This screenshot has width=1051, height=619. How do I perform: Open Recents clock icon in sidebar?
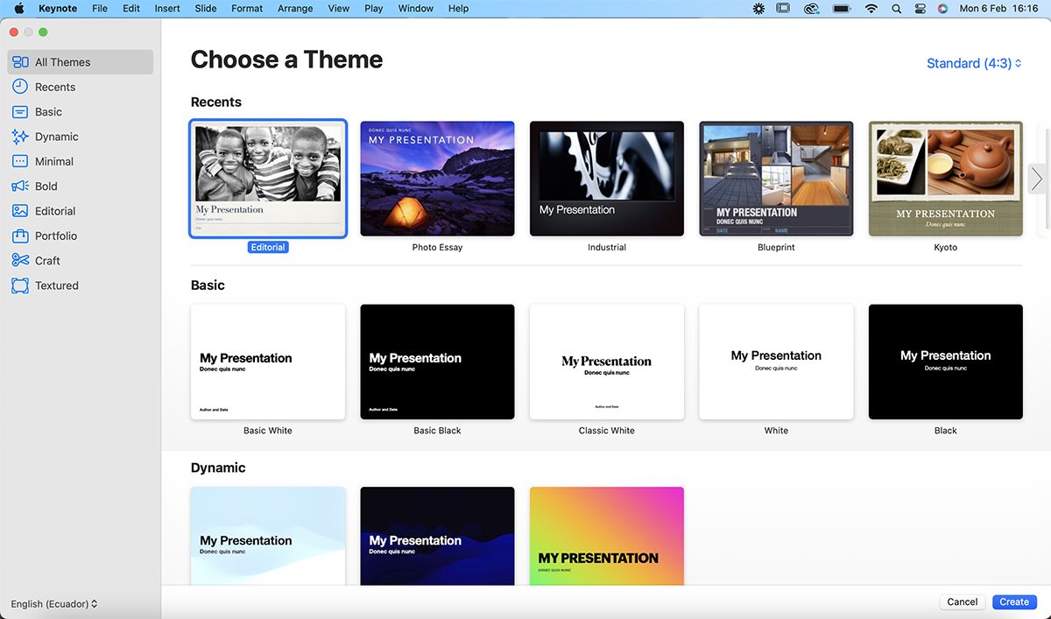pos(20,87)
